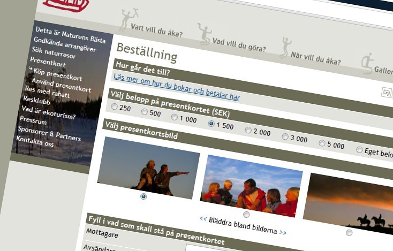Click the red Naturens Bästa logo
The width and height of the screenshot is (393, 251).
tap(66, 5)
